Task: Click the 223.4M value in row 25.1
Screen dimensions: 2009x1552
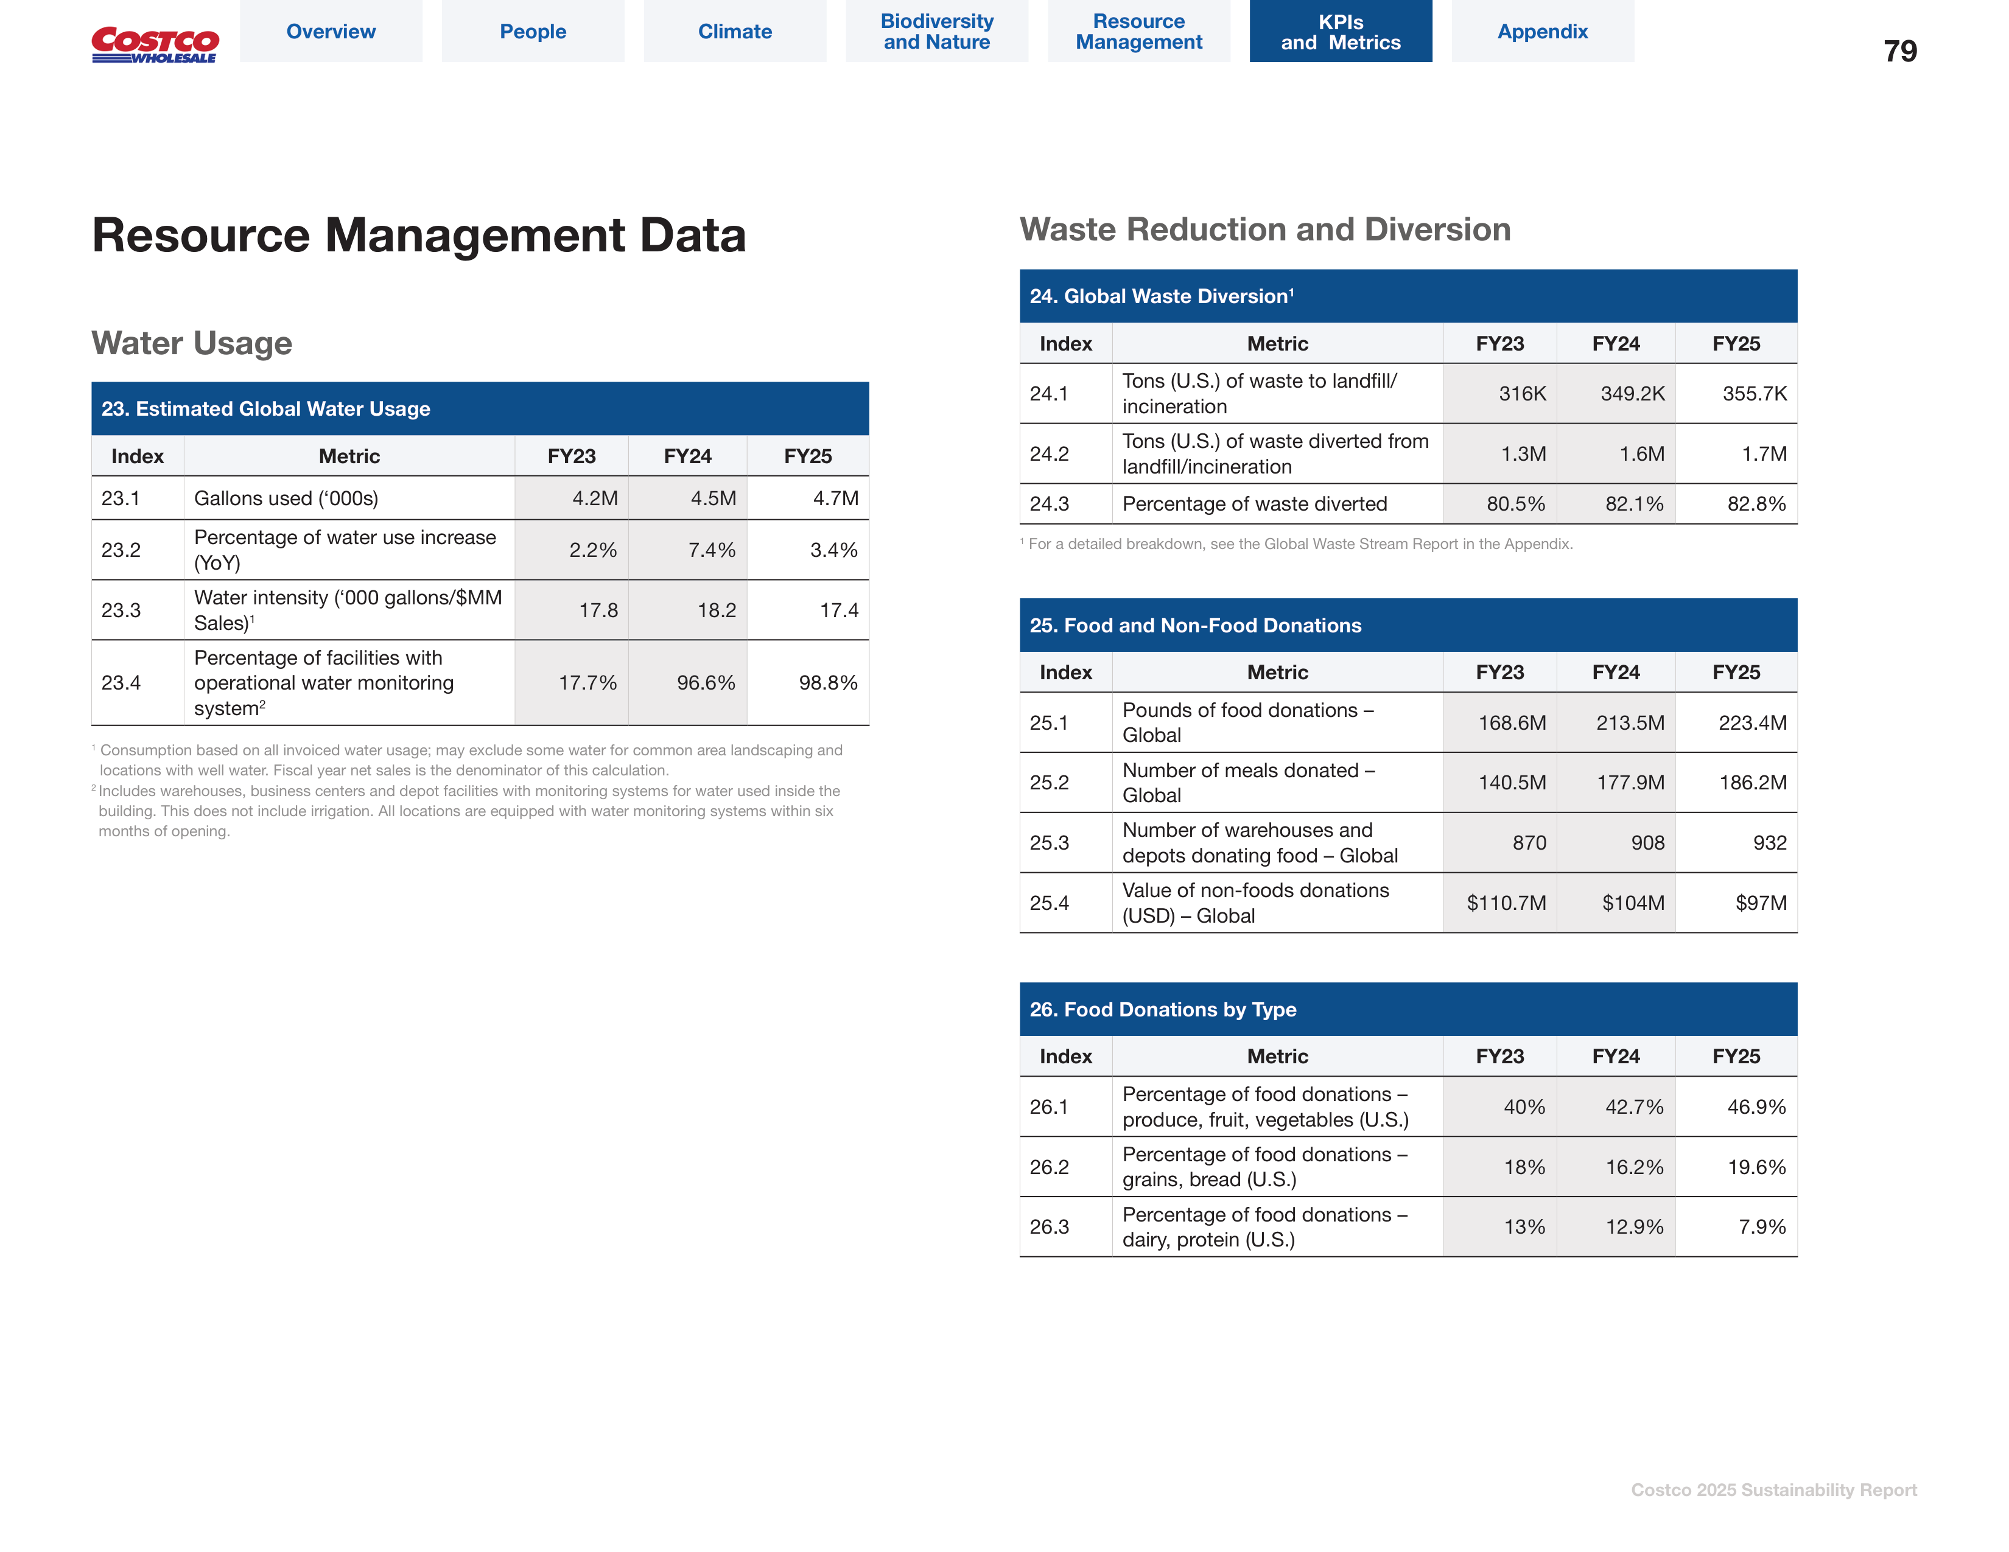Action: tap(1752, 722)
